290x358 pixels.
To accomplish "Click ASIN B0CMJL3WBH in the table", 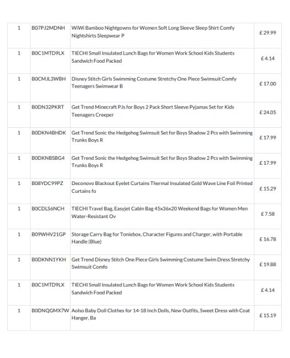I will pyautogui.click(x=49, y=79).
